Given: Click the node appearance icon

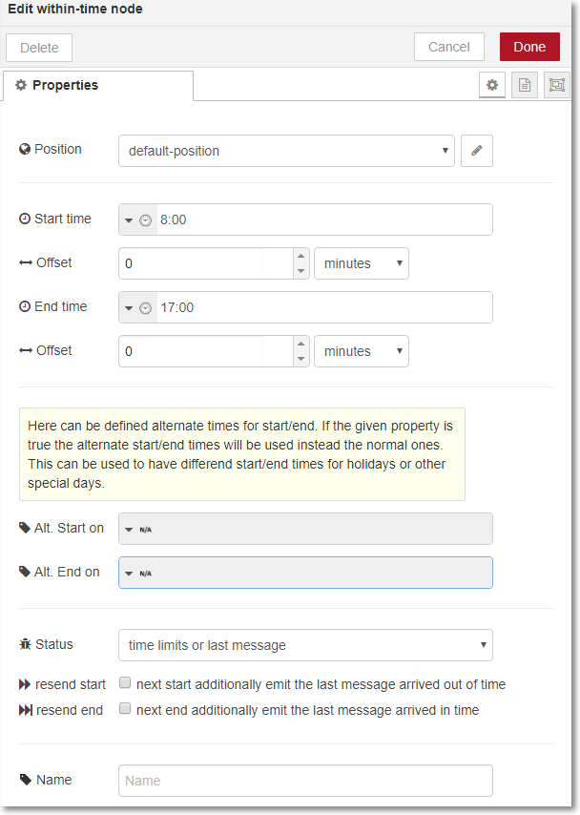Looking at the screenshot, I should (556, 85).
